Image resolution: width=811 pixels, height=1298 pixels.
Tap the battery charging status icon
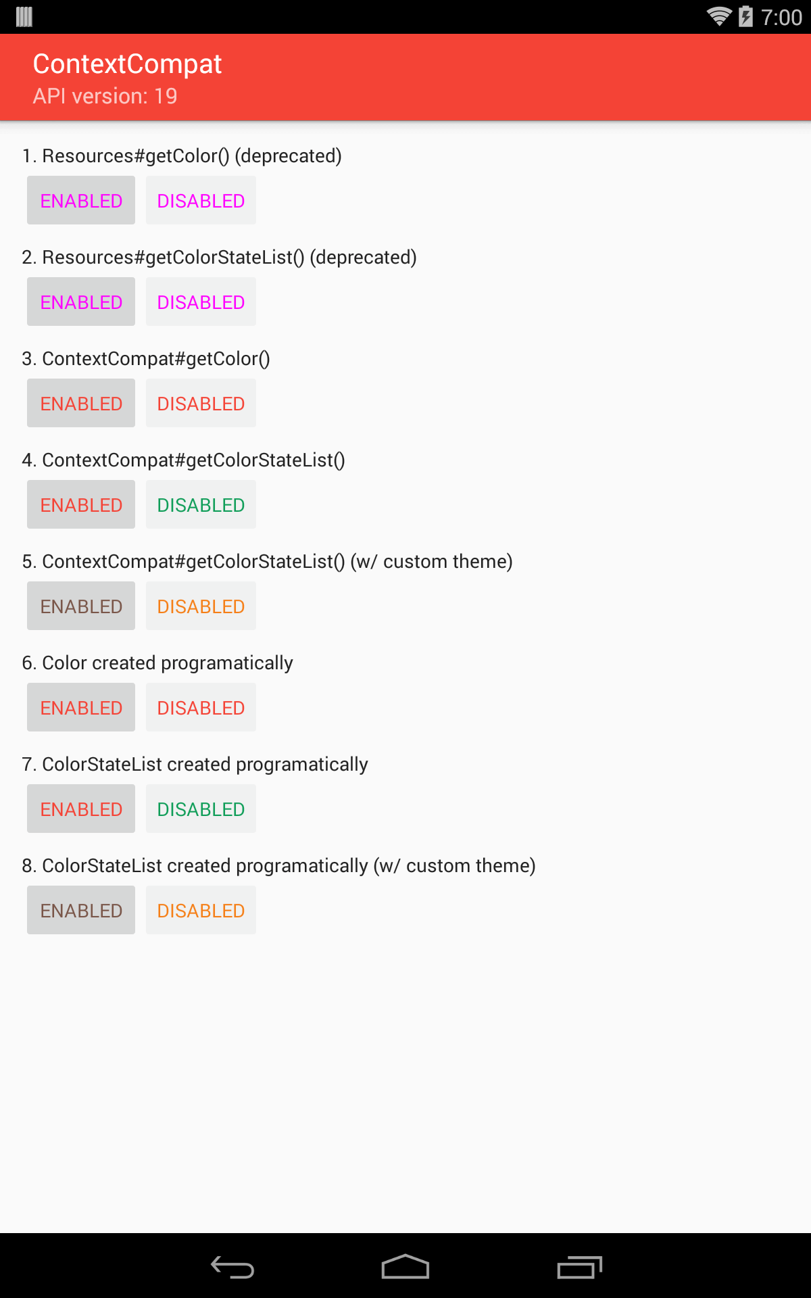pos(745,16)
